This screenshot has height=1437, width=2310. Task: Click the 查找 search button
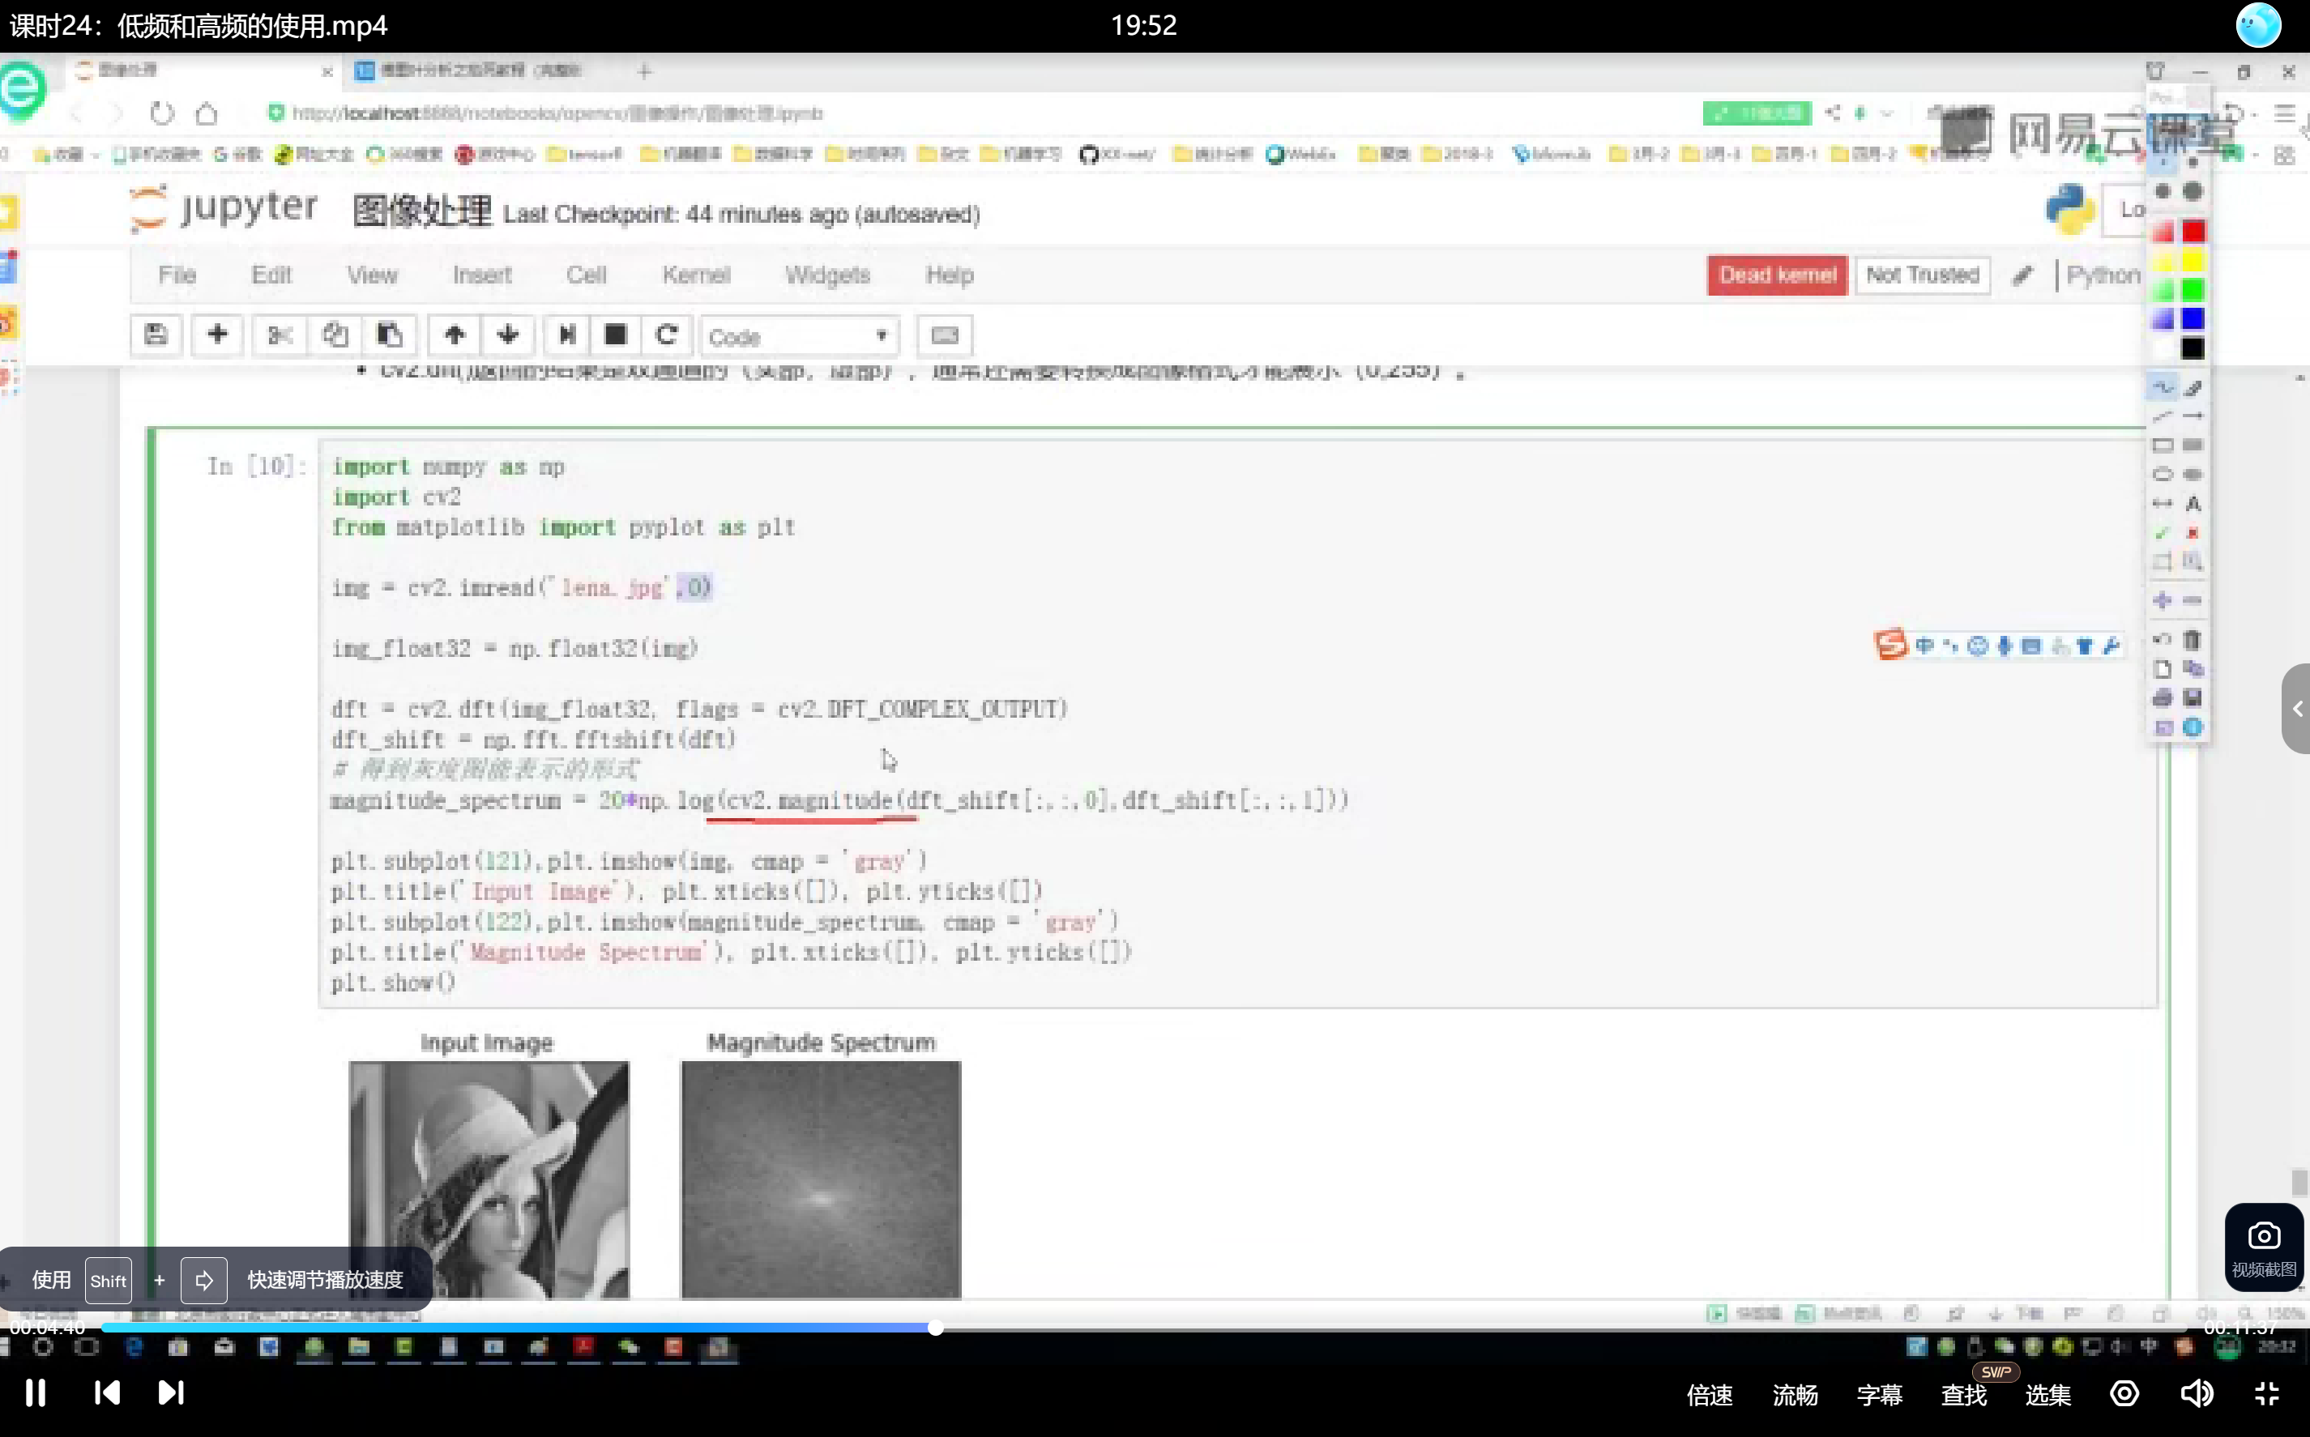1964,1394
